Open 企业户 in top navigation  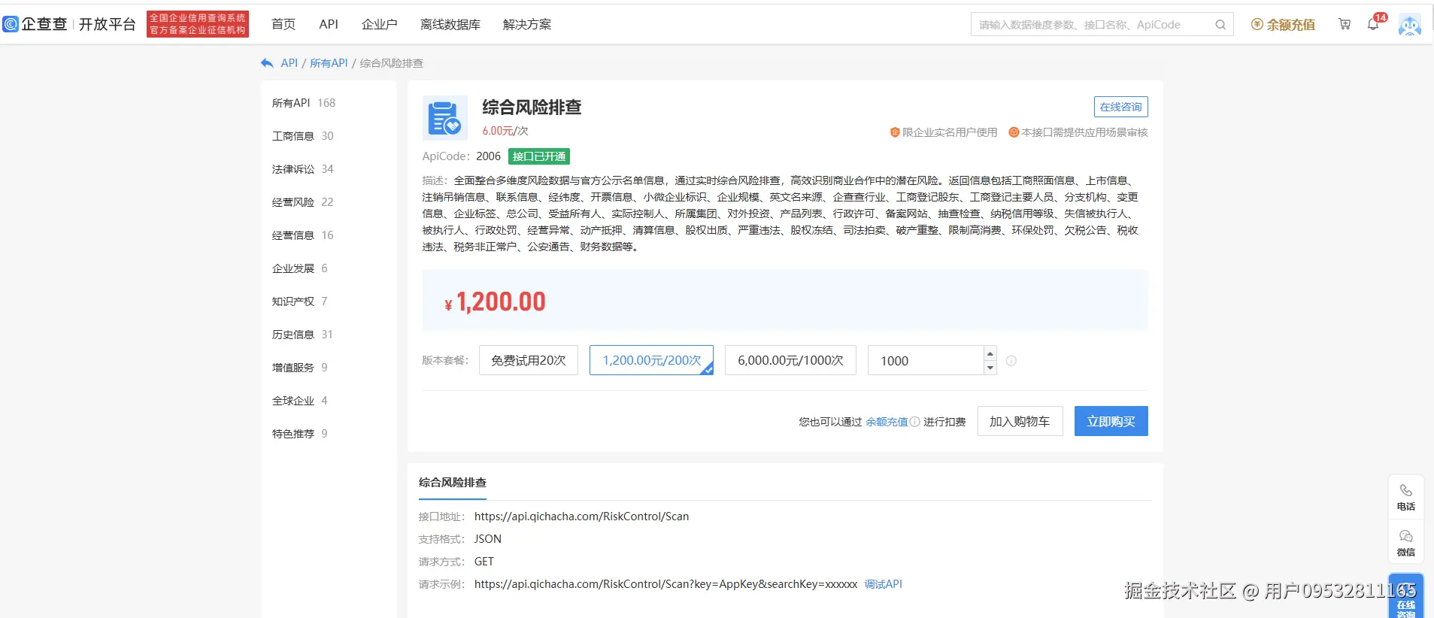(379, 25)
